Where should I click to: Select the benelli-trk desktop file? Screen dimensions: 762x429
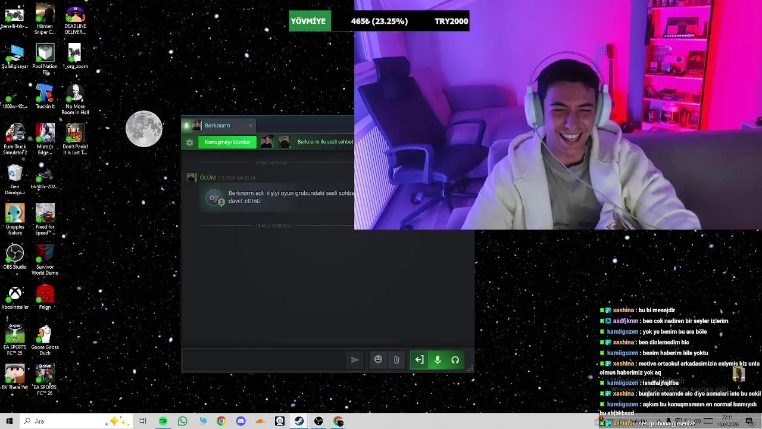pos(14,18)
